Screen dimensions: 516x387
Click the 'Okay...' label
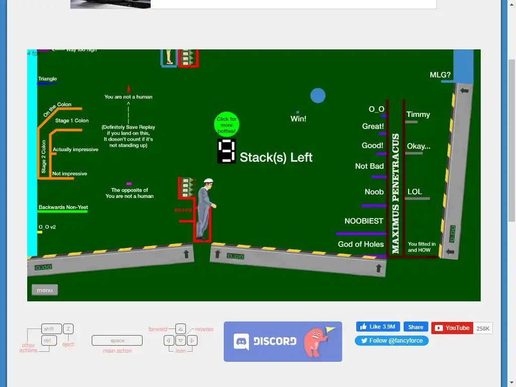[418, 146]
